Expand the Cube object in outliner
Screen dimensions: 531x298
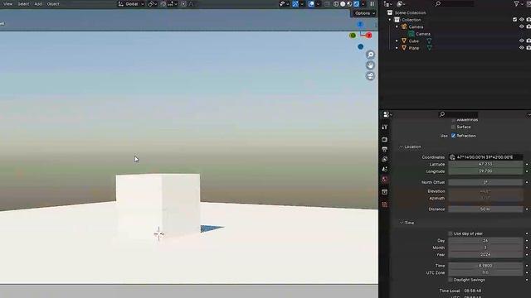[397, 41]
